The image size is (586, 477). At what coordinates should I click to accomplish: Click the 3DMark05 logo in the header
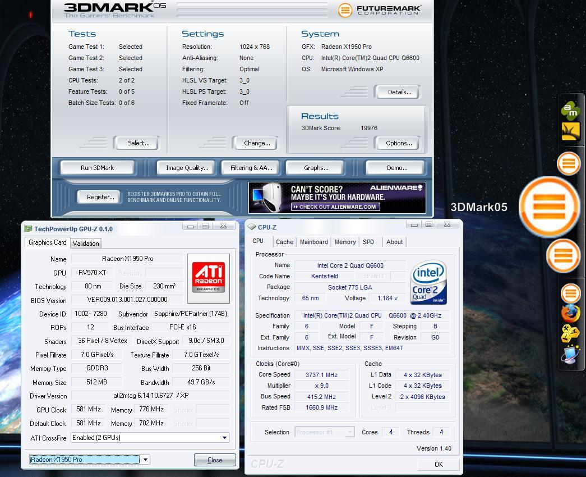(x=114, y=10)
